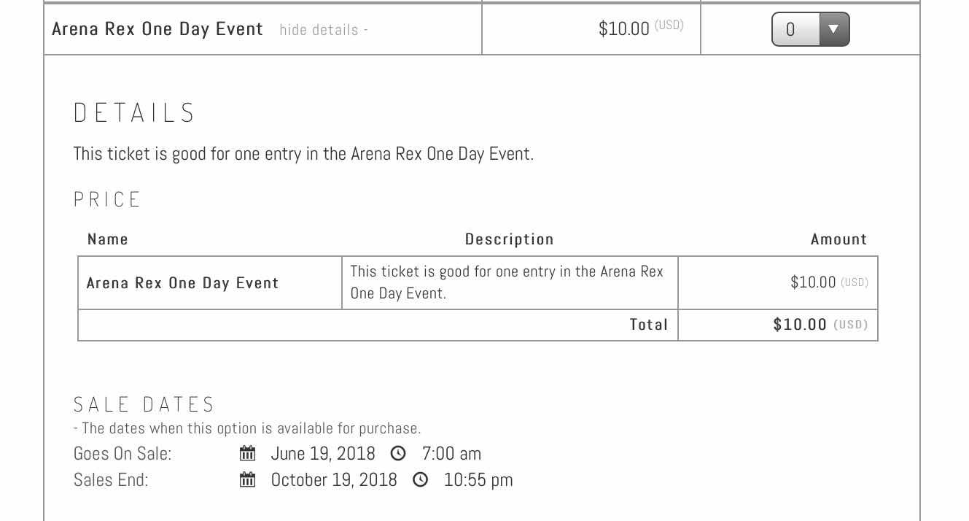
Task: Click the calendar icon beside Sales End date
Action: (248, 480)
